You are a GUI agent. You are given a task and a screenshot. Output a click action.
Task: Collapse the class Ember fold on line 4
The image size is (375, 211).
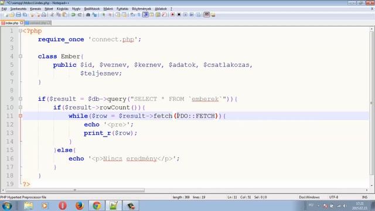point(21,56)
